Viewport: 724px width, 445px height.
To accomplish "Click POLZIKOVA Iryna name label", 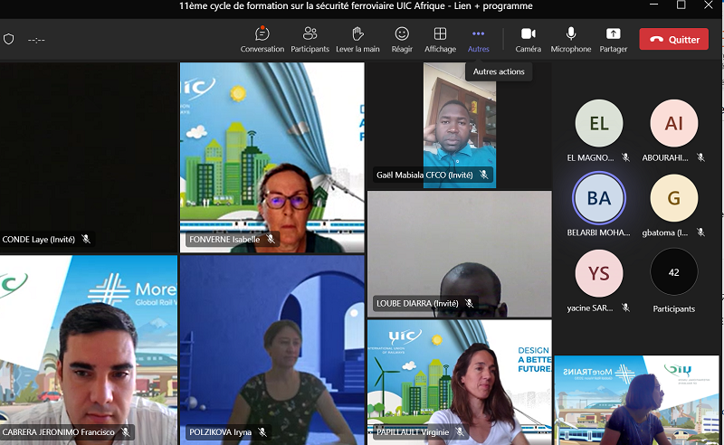I will pos(220,432).
